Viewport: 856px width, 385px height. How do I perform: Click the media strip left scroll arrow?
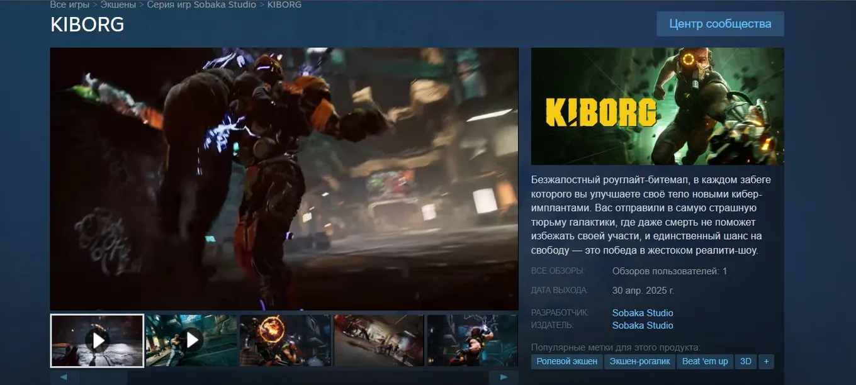(64, 377)
